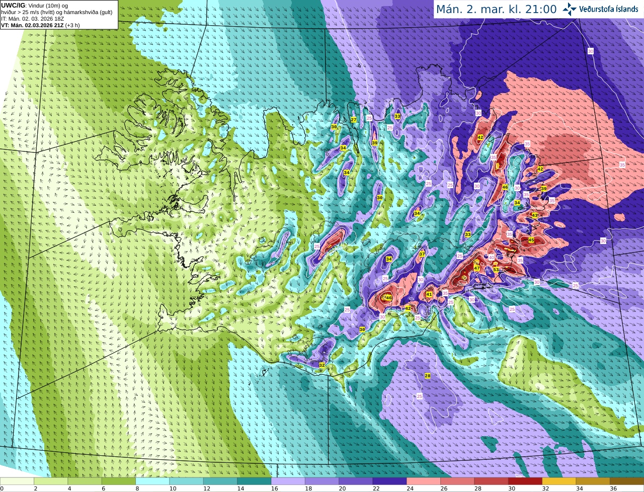Click the yellow peak gust label '37'
Image resolution: width=644 pixels, height=492 pixels.
click(422, 254)
